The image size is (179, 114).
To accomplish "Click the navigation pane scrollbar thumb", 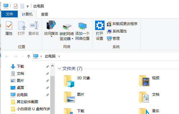I will [52, 95].
